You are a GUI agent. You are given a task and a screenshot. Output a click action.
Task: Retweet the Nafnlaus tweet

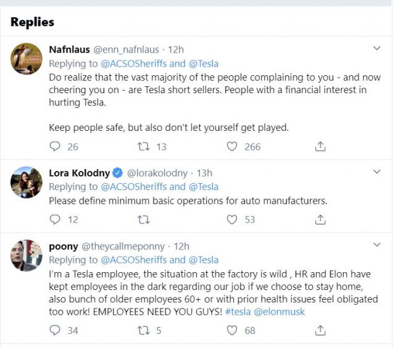click(x=144, y=147)
